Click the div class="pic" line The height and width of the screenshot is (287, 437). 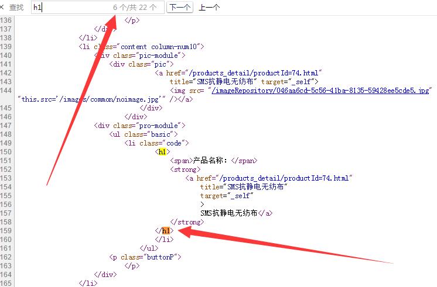point(141,64)
